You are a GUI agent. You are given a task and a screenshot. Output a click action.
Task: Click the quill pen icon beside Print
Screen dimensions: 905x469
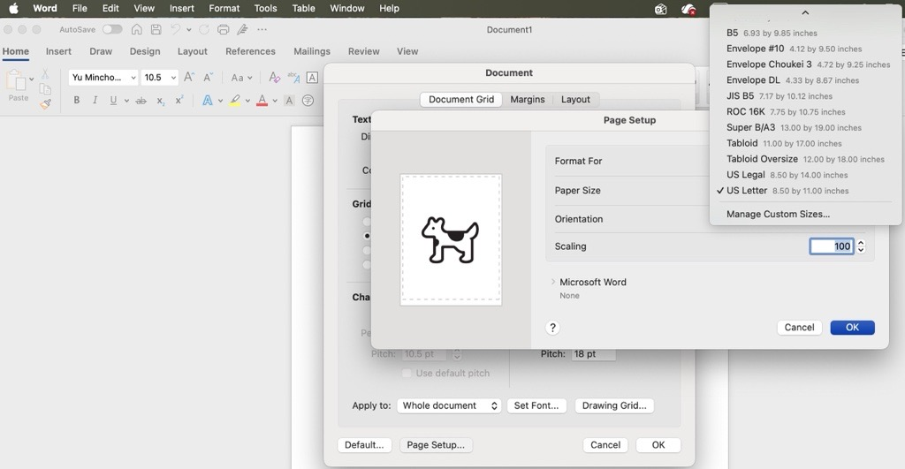click(242, 29)
